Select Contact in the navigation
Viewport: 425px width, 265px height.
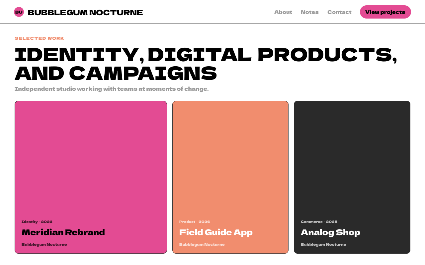(x=339, y=12)
